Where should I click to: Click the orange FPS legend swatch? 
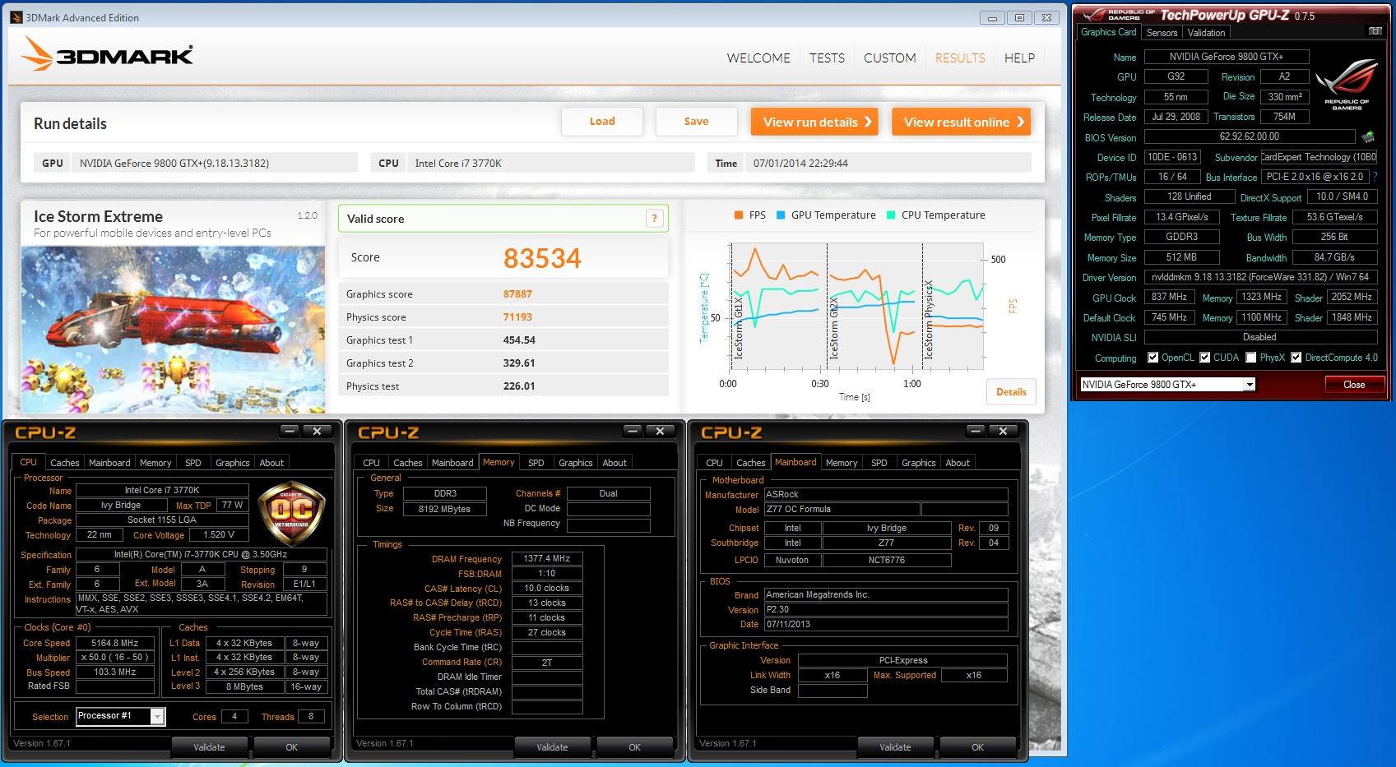tap(739, 215)
